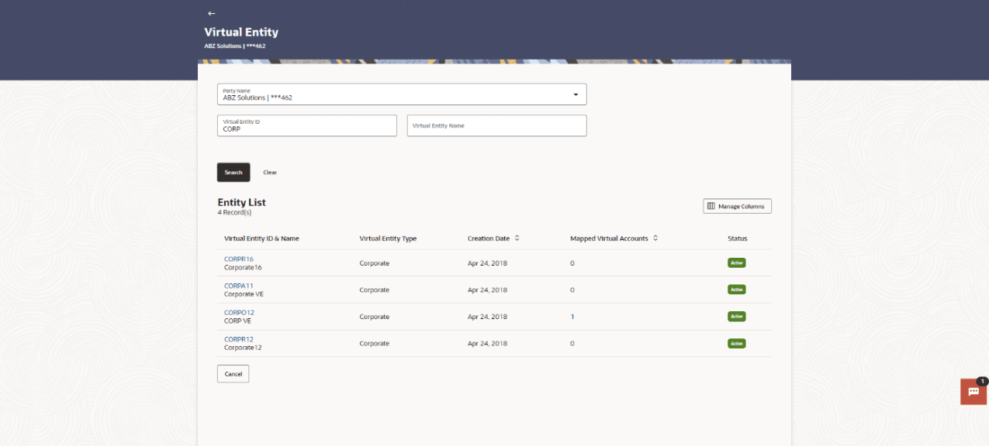Select the Corporate16 name text
The height and width of the screenshot is (446, 989).
243,268
